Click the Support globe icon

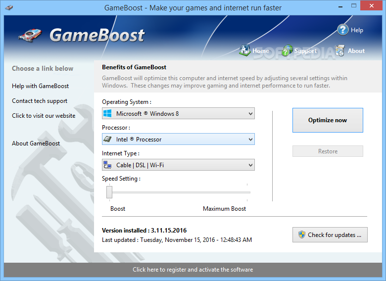point(287,50)
